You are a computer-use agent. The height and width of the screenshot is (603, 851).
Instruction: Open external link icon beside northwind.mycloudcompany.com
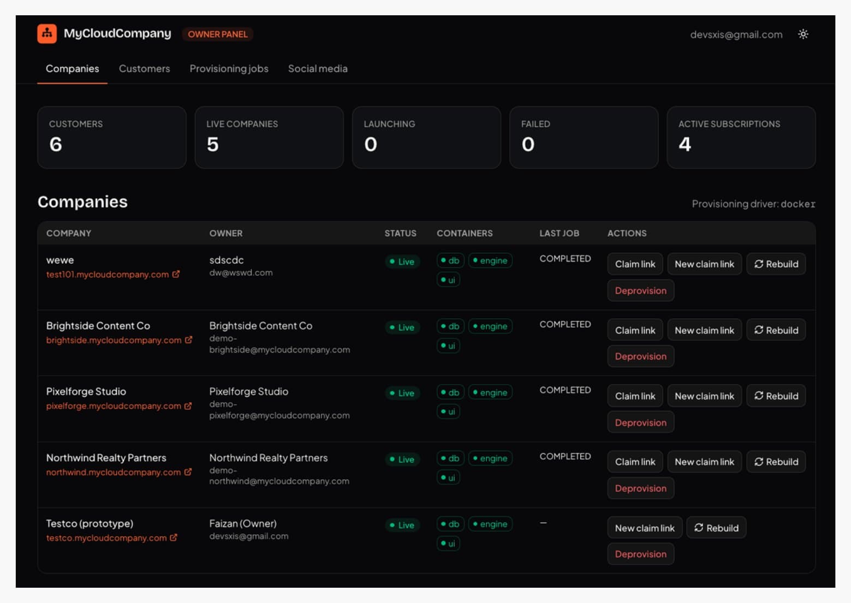click(x=188, y=471)
